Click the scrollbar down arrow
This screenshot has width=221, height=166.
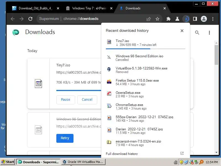(x=216, y=152)
